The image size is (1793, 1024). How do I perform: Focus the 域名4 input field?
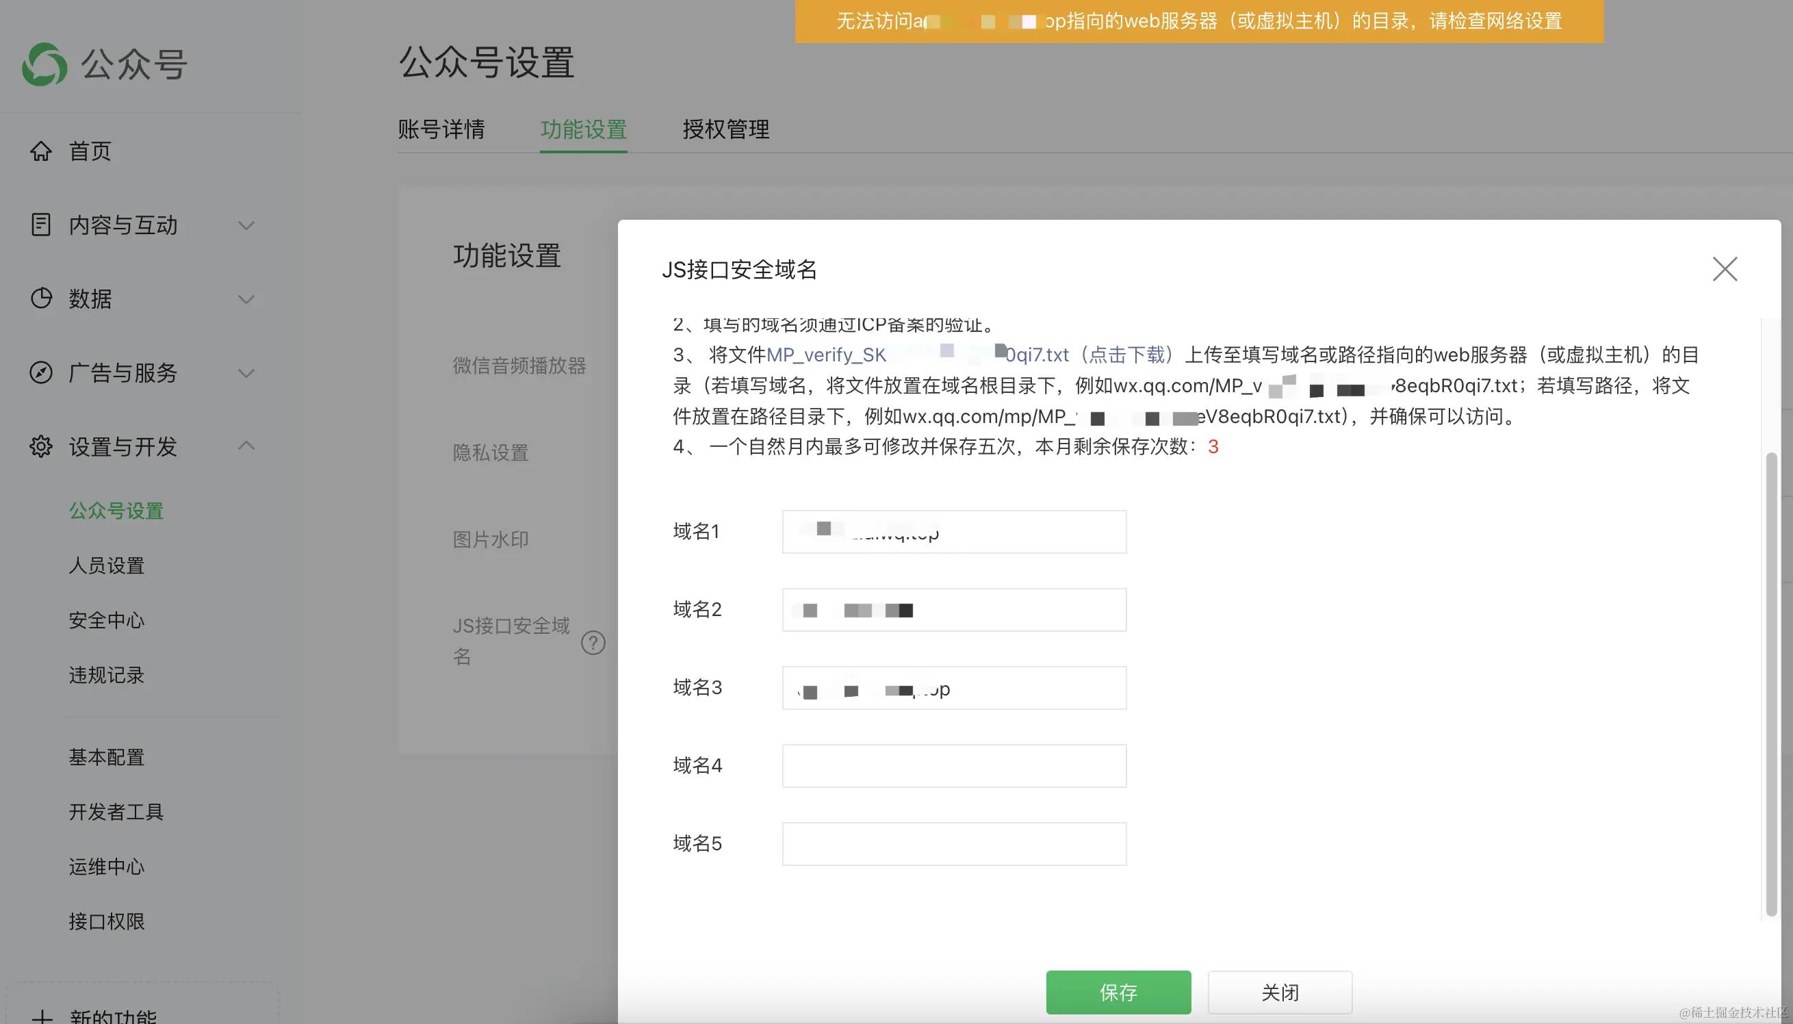(x=953, y=766)
